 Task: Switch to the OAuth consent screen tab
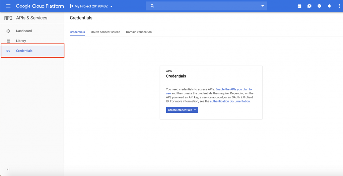pyautogui.click(x=106, y=32)
